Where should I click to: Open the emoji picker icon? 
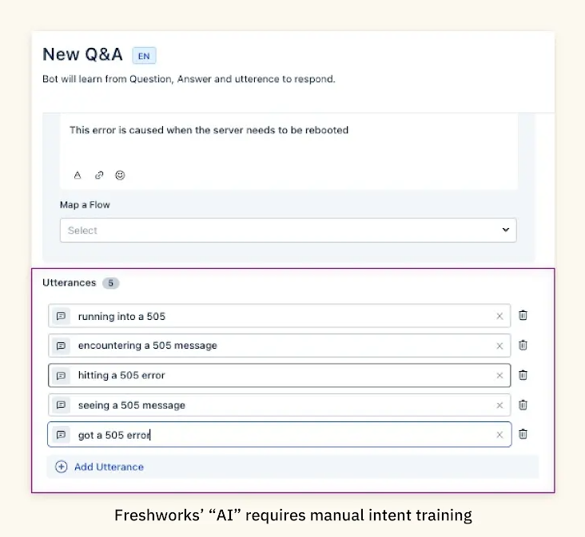point(120,175)
